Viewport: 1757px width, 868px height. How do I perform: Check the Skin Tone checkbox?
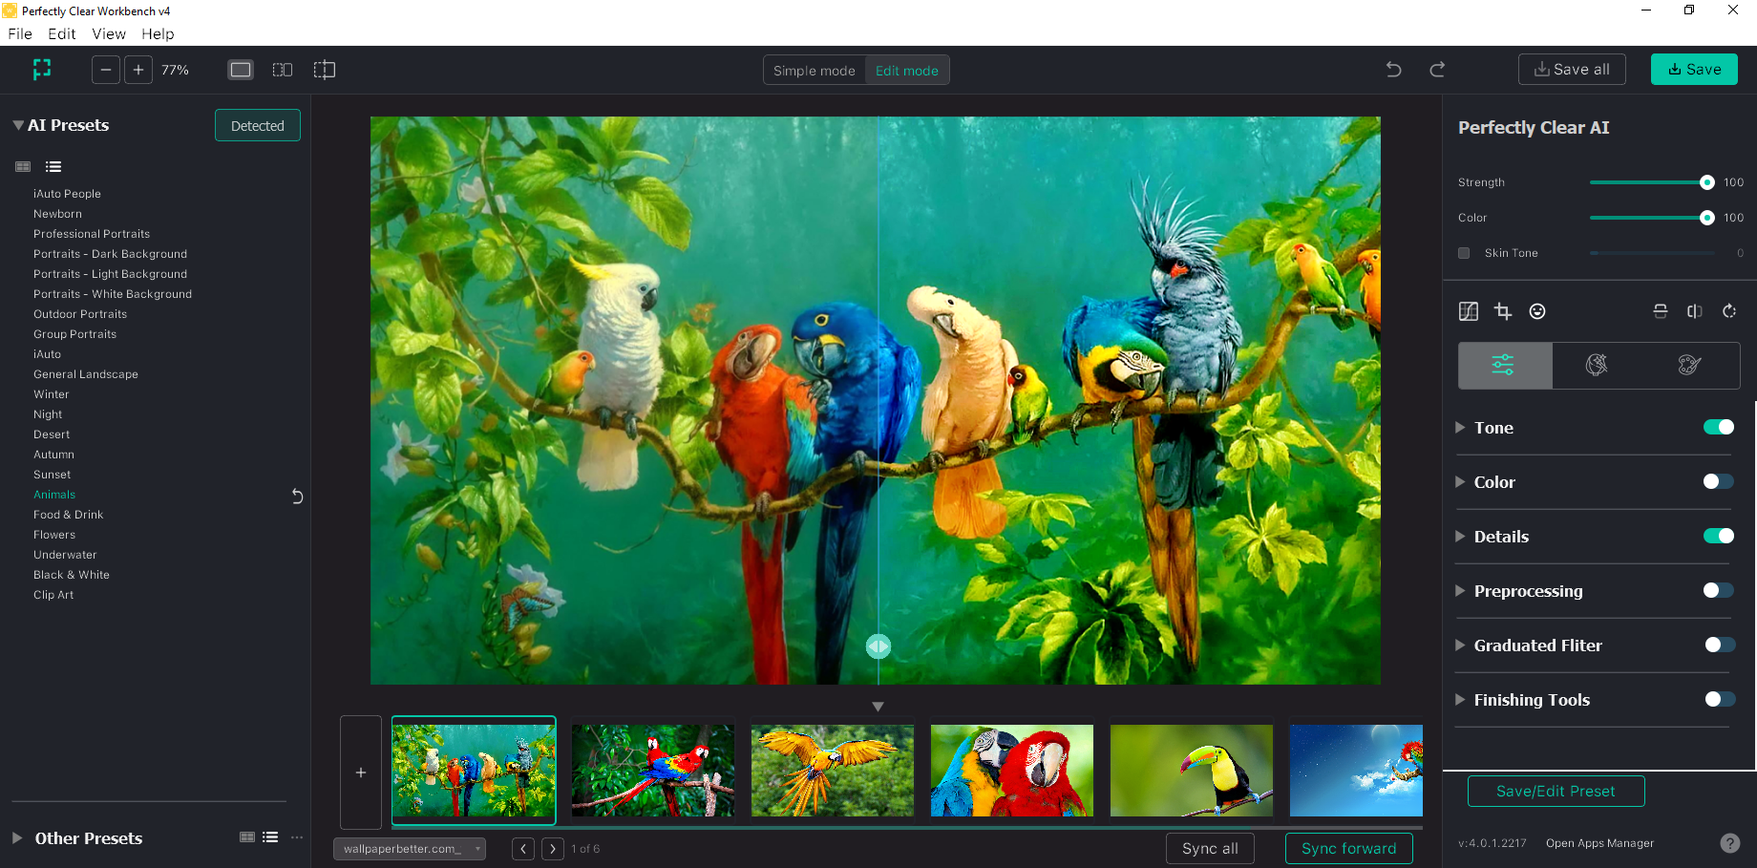tap(1464, 253)
